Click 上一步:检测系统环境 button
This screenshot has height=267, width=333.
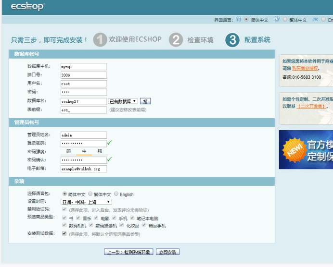128,252
